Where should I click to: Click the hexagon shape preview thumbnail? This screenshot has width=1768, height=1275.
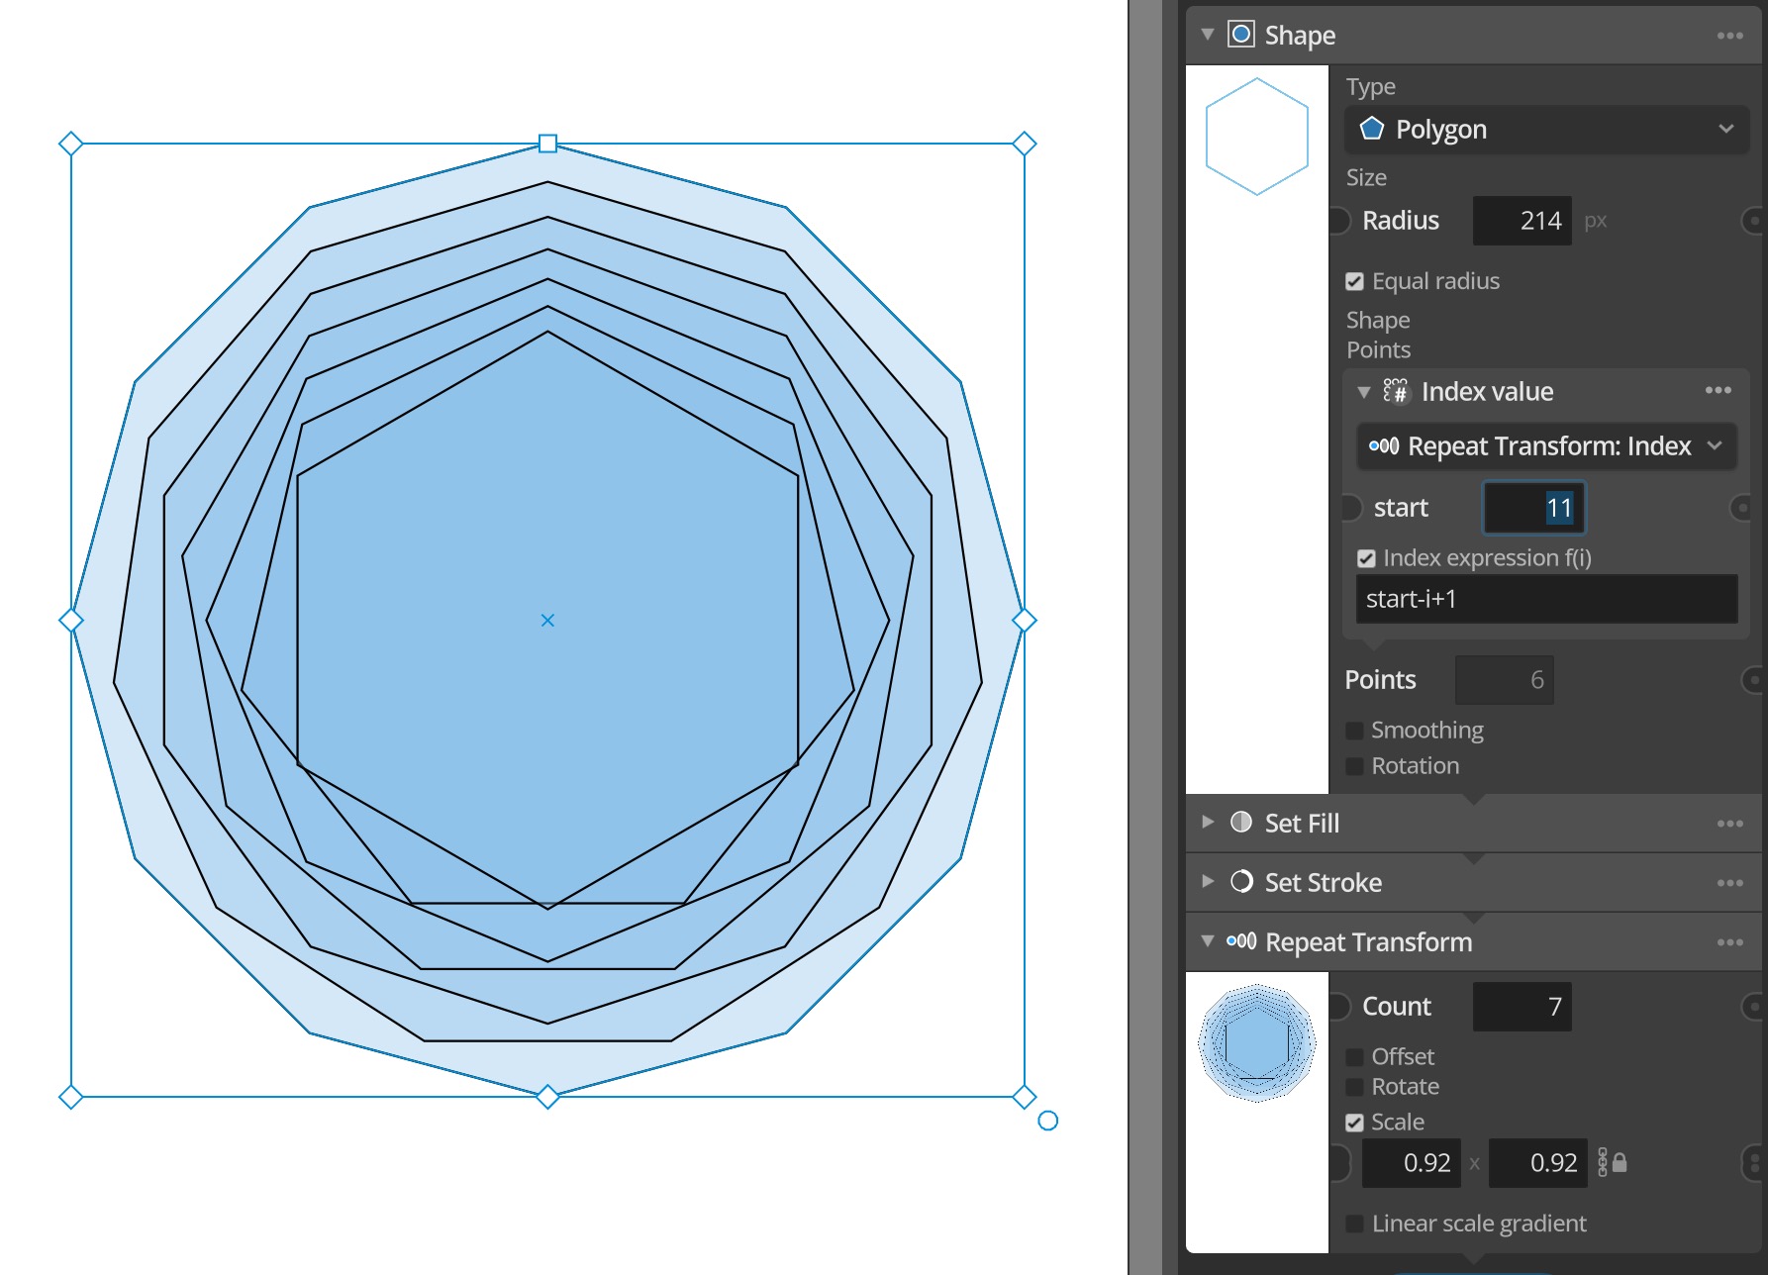point(1257,137)
